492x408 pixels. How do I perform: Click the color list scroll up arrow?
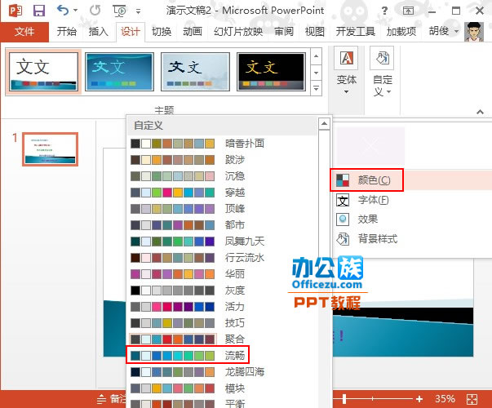pos(324,124)
